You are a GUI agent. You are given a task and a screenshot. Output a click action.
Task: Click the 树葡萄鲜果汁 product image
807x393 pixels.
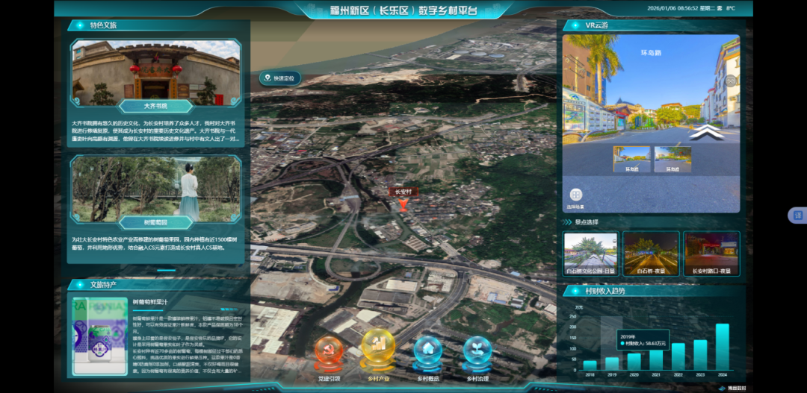99,336
